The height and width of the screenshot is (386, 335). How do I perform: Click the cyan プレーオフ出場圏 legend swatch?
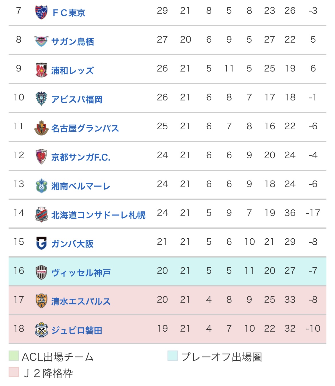173,356
